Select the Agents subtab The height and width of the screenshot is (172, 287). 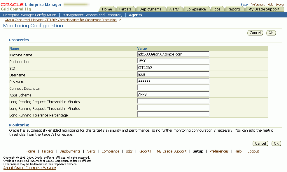pos(135,15)
